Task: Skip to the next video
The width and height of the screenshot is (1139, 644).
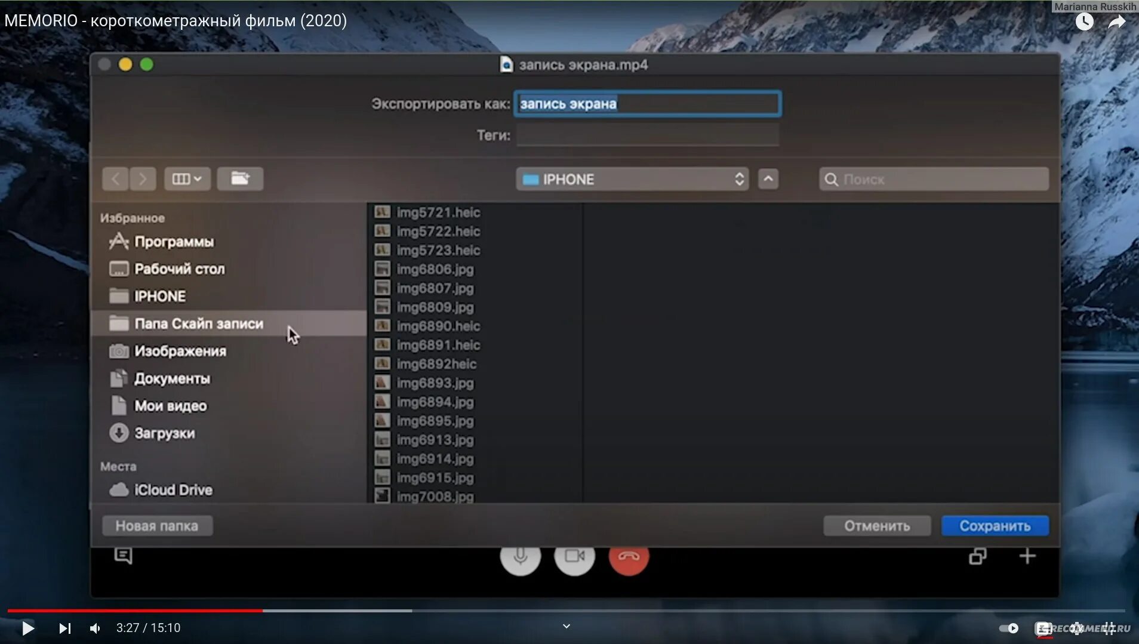Action: tap(64, 628)
